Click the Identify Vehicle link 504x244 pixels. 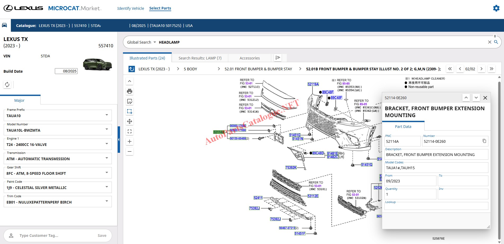(x=131, y=8)
